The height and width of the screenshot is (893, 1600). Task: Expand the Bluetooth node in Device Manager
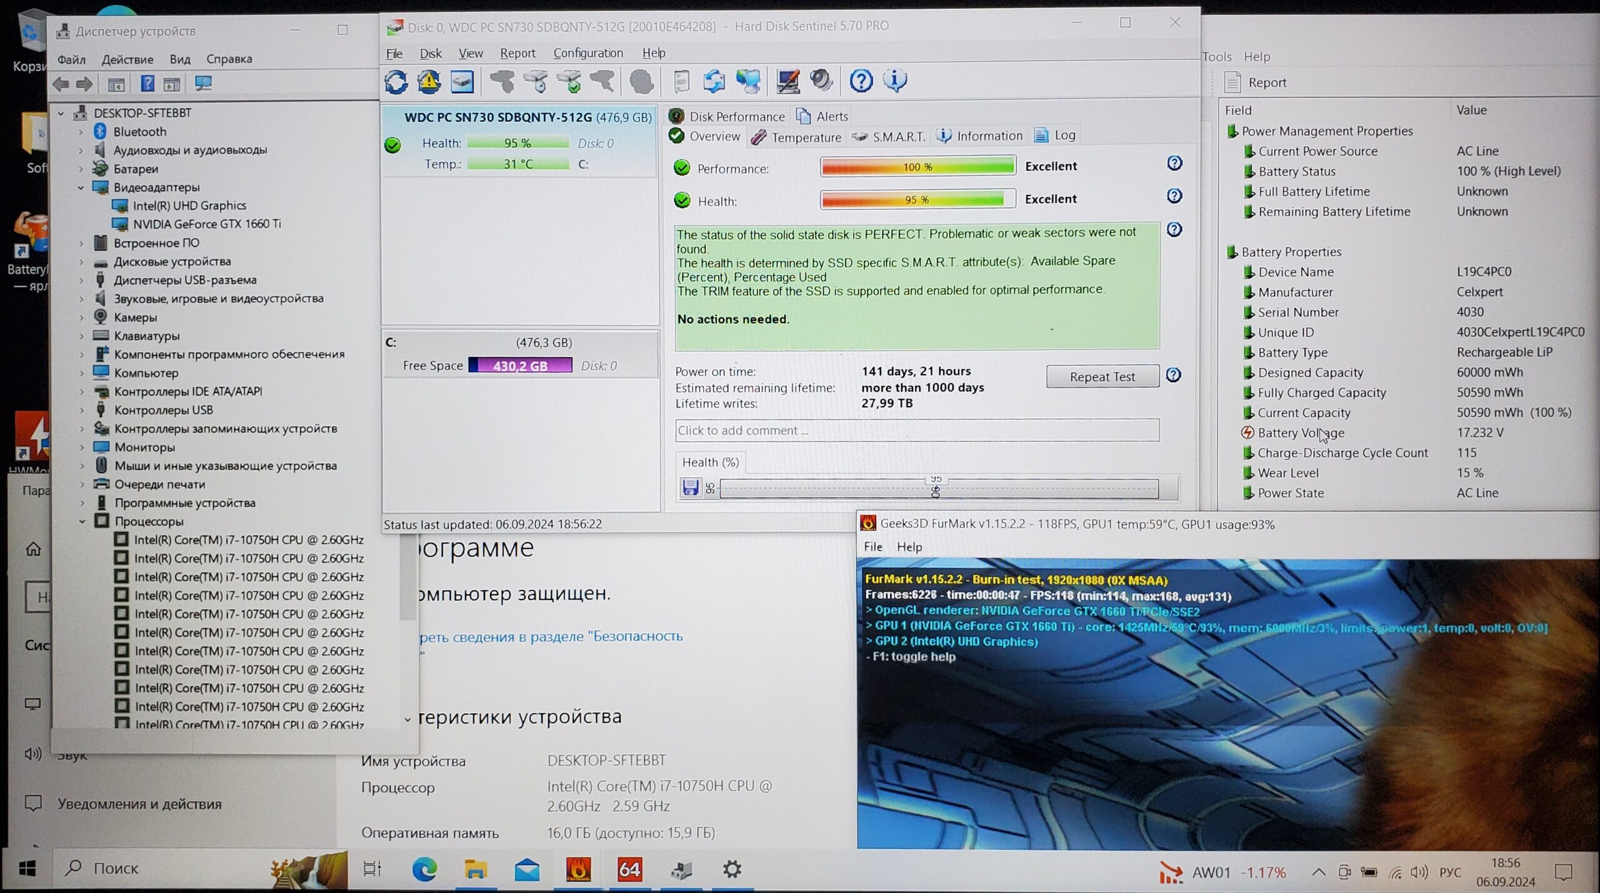[81, 132]
